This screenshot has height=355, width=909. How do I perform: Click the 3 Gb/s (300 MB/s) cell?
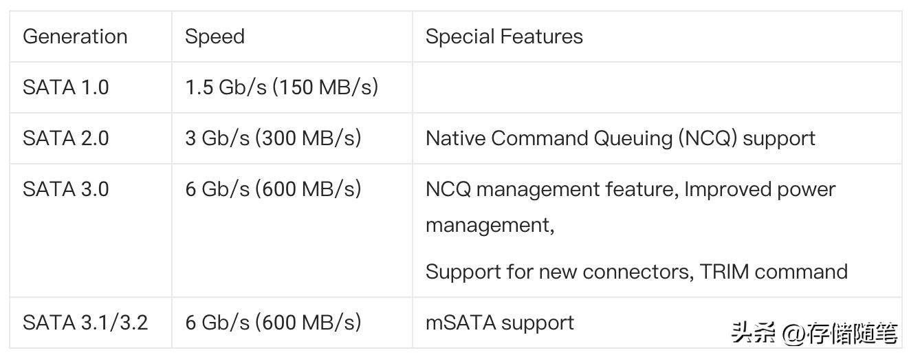[x=273, y=138]
